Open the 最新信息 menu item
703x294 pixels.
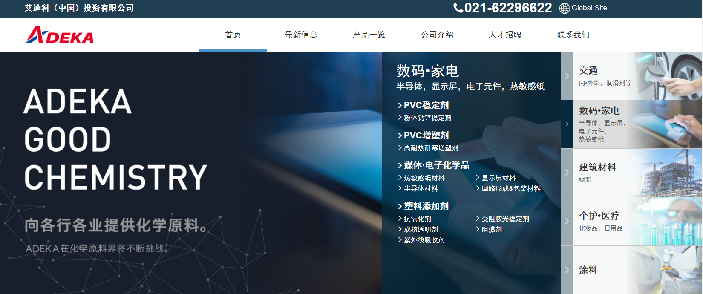tap(301, 35)
